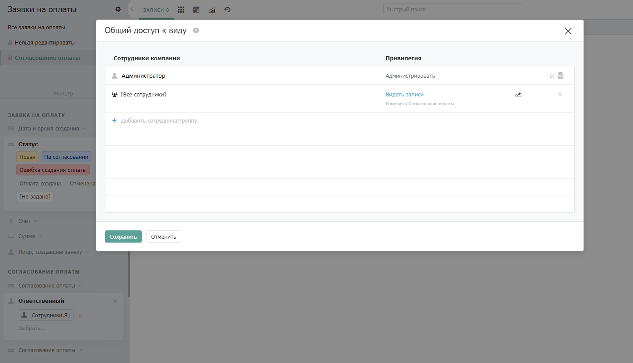Toggle the Новая status filter tag
Image resolution: width=633 pixels, height=363 pixels.
[27, 157]
